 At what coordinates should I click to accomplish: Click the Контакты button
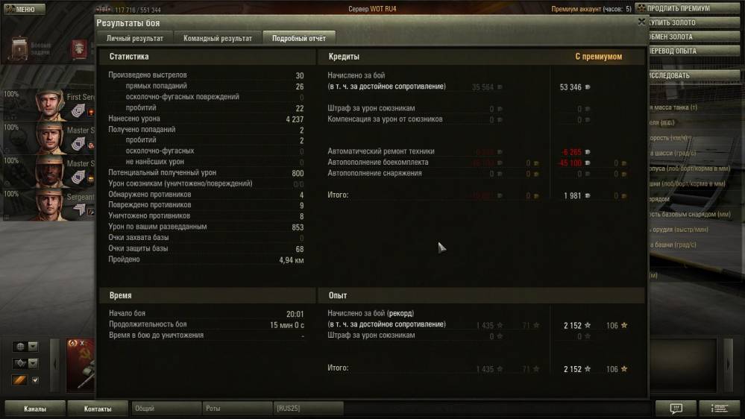[x=98, y=409]
